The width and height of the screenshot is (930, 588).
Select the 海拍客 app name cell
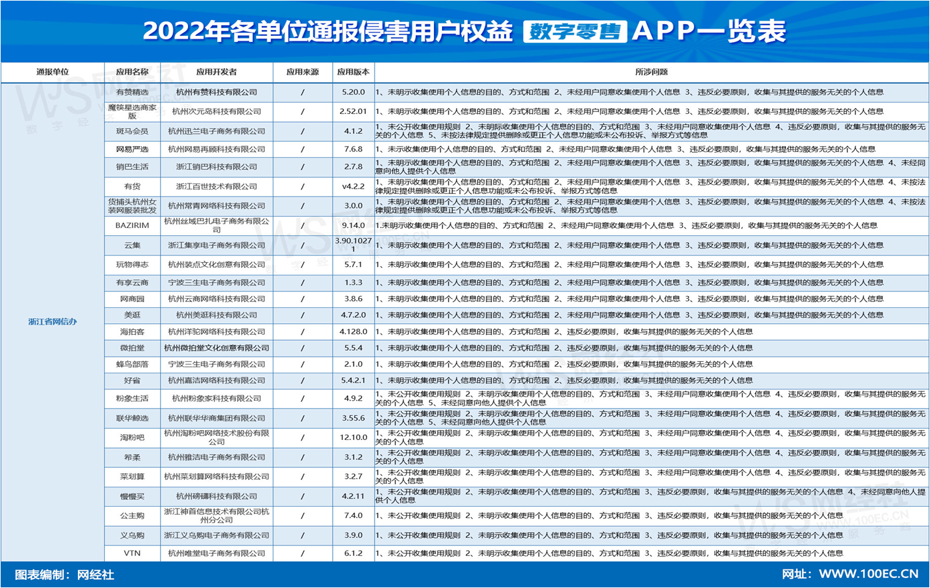pyautogui.click(x=132, y=331)
